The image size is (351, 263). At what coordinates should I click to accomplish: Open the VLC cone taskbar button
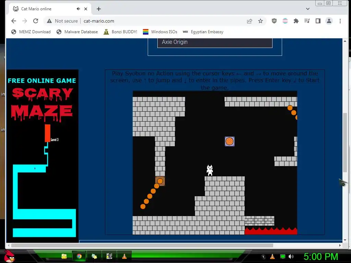click(124, 256)
